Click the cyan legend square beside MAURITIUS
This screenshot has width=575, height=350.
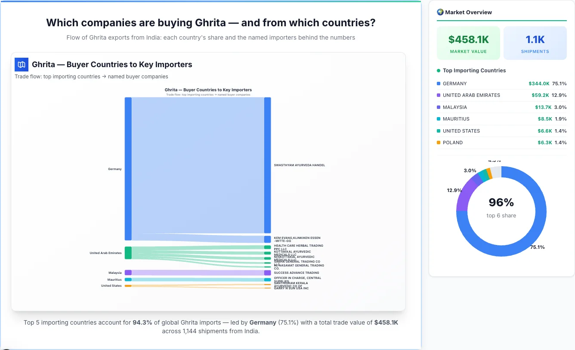click(x=439, y=119)
